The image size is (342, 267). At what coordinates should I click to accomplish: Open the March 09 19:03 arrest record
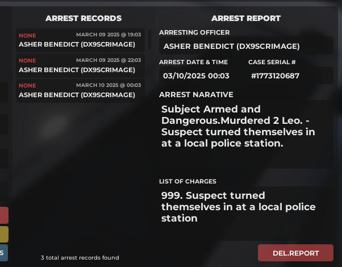tap(80, 40)
